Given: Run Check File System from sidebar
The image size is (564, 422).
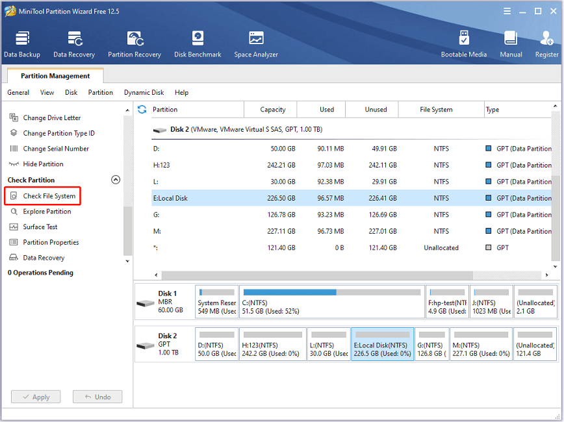Looking at the screenshot, I should (x=43, y=196).
